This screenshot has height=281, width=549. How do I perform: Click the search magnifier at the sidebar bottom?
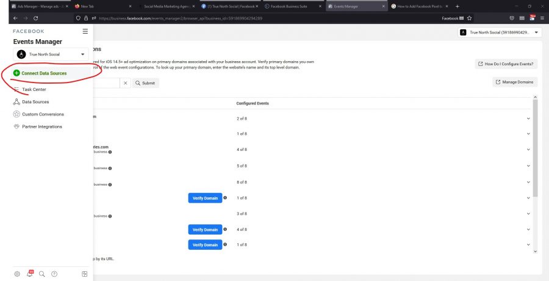pos(42,274)
